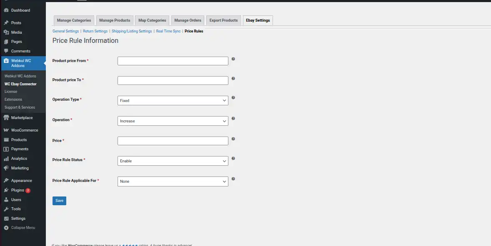Expand the Operation Type dropdown
Viewport: 491px width, 246px height.
pyautogui.click(x=173, y=100)
